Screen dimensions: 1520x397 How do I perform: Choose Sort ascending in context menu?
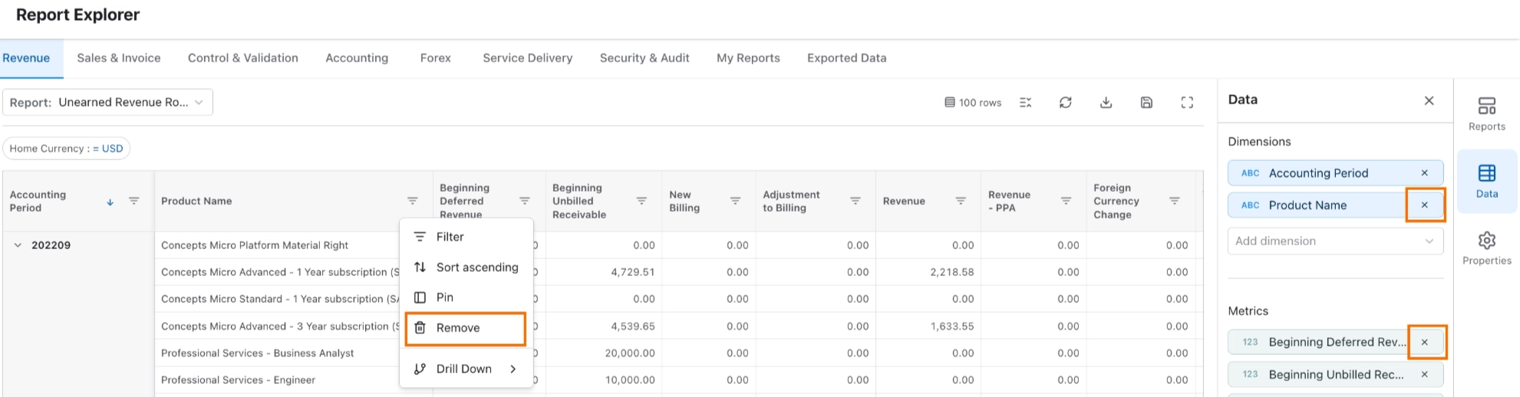click(x=466, y=267)
